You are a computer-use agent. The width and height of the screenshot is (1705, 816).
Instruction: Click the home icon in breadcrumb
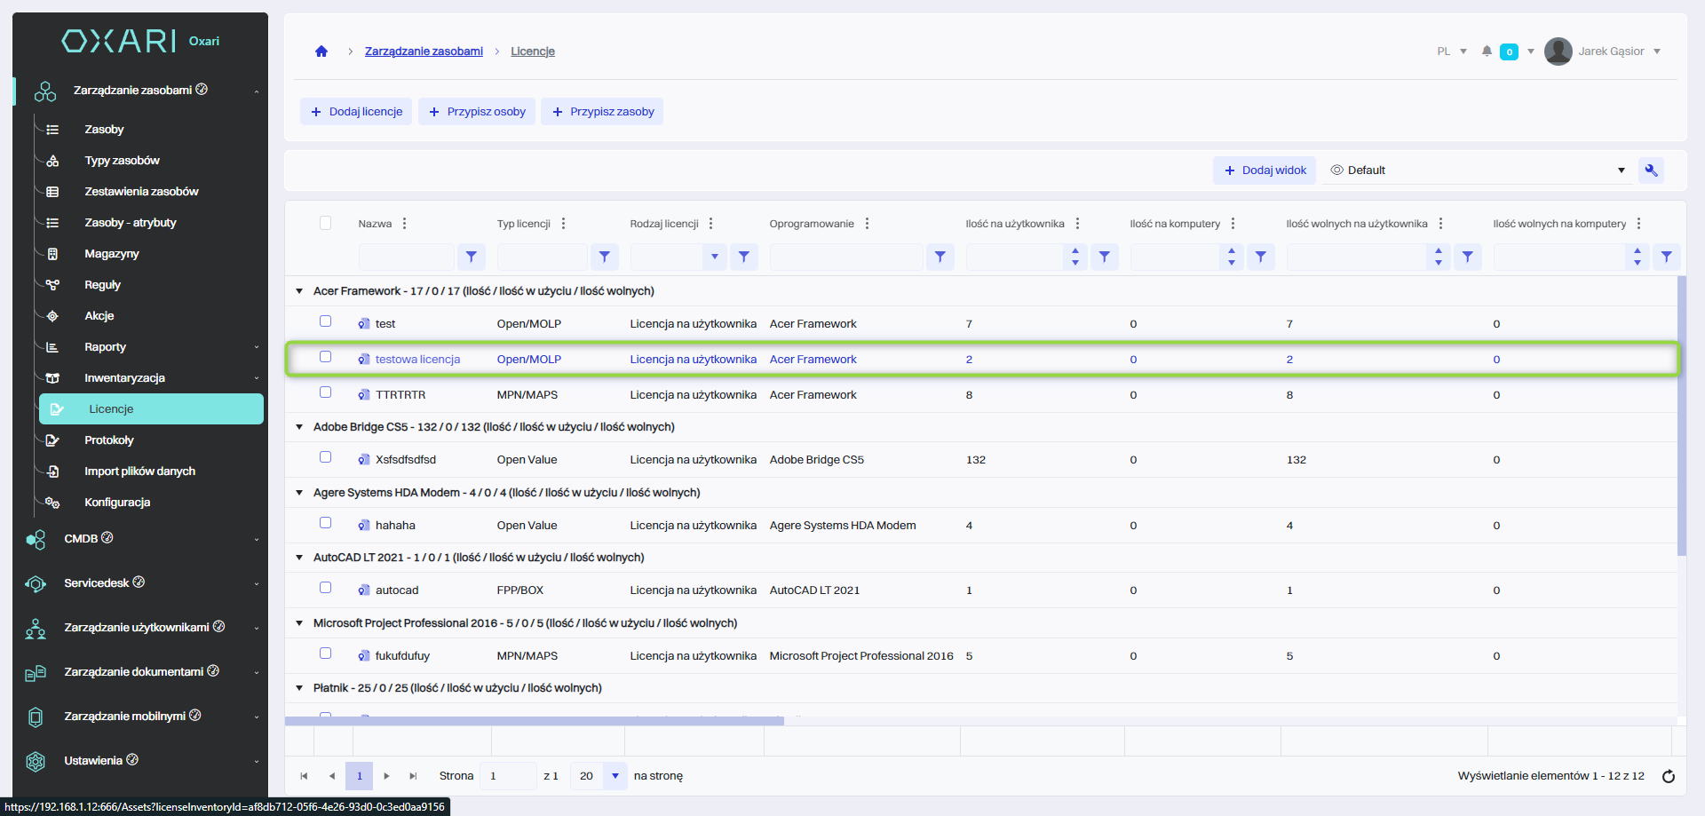coord(321,51)
